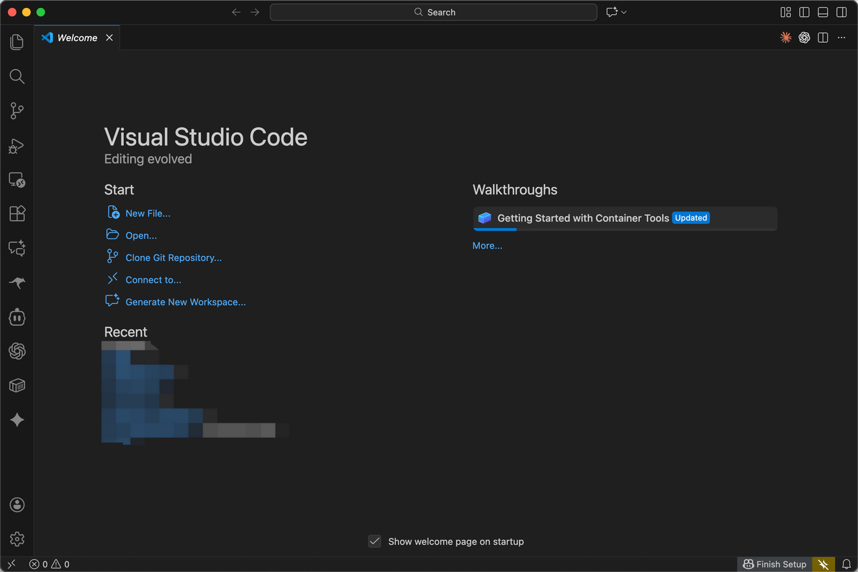The height and width of the screenshot is (572, 858).
Task: Open the Chat view in activity bar
Action: (x=17, y=248)
